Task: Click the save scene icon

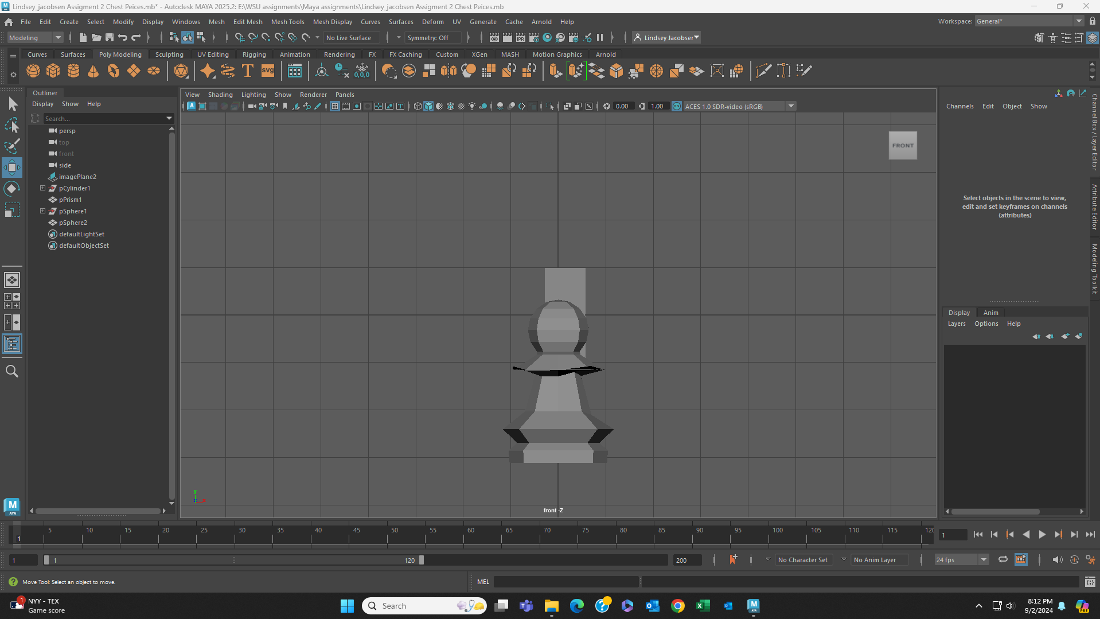Action: coord(109,37)
